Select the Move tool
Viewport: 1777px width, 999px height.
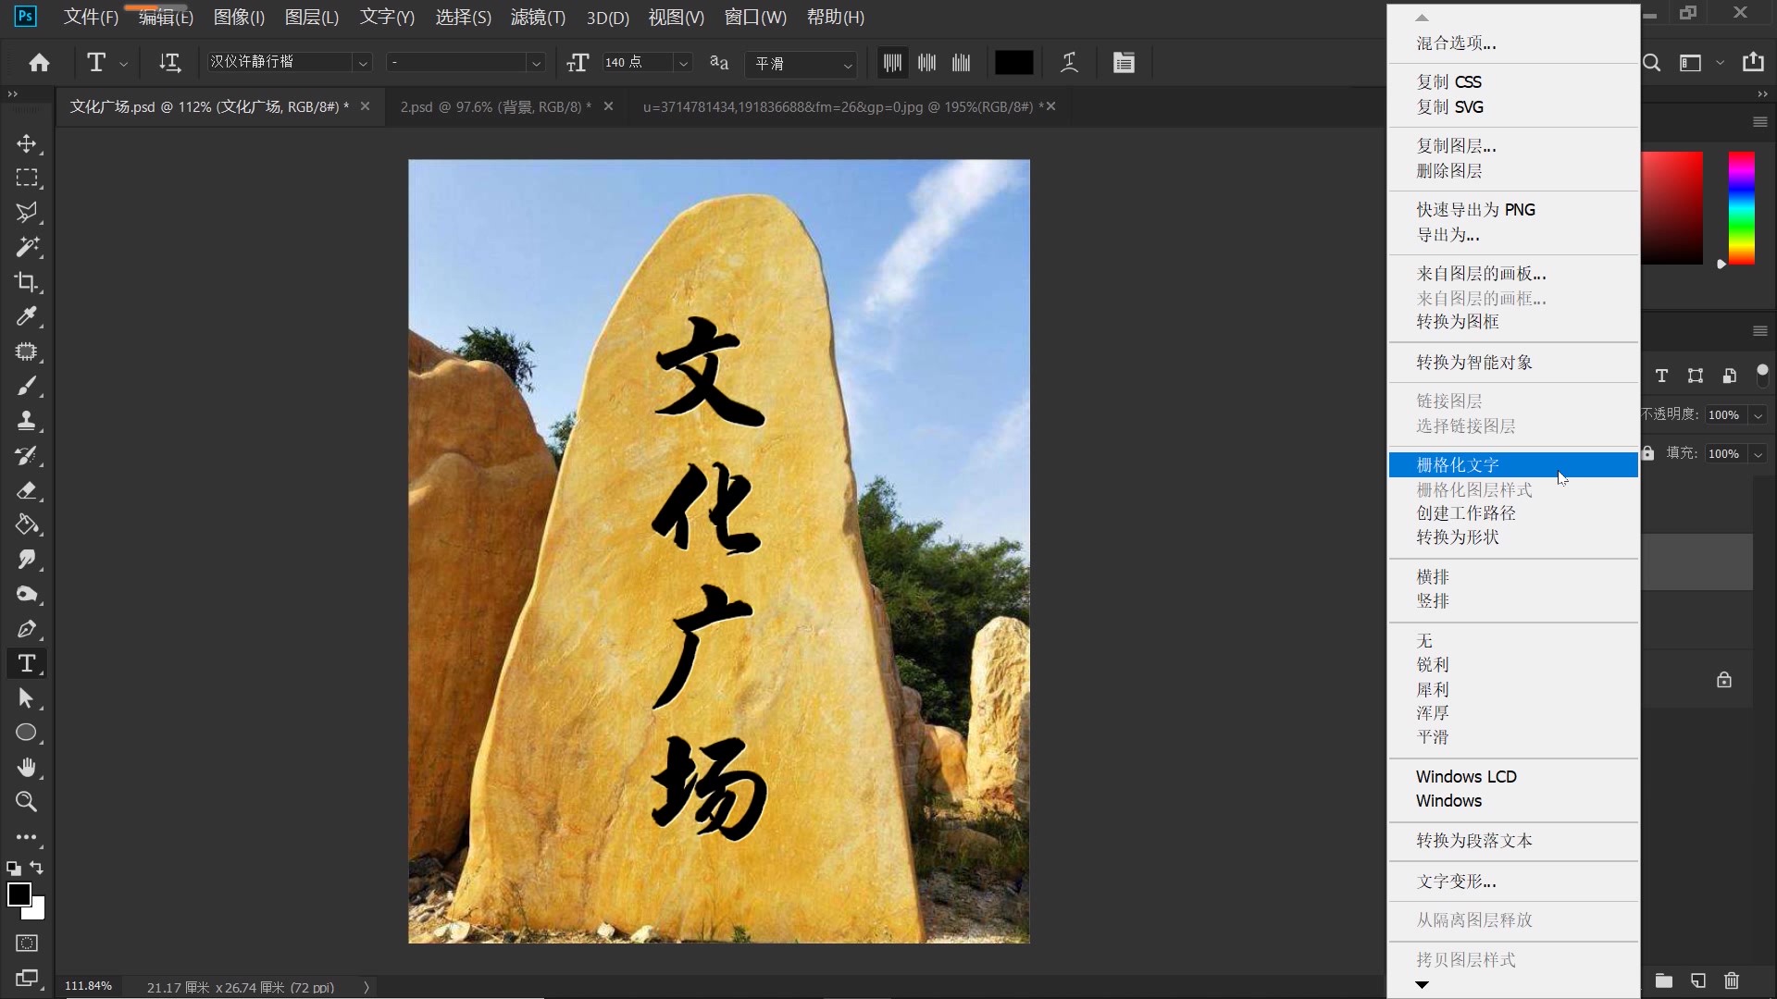(x=28, y=144)
